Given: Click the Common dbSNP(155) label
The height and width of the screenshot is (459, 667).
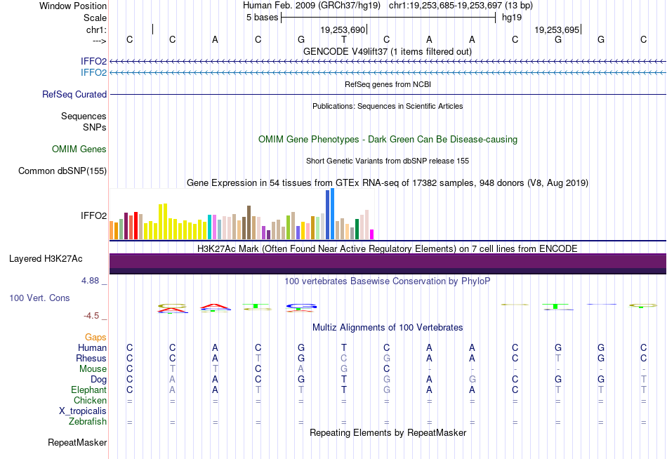Looking at the screenshot, I should coord(62,171).
